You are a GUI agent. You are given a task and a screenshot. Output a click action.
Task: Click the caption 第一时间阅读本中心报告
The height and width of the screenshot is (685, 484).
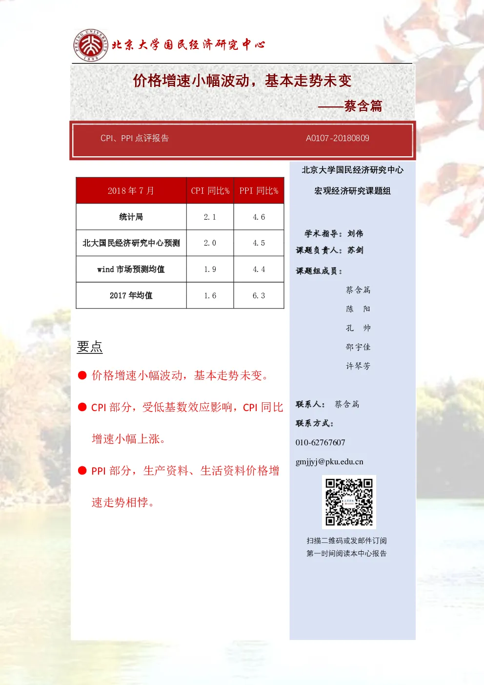[x=346, y=554]
